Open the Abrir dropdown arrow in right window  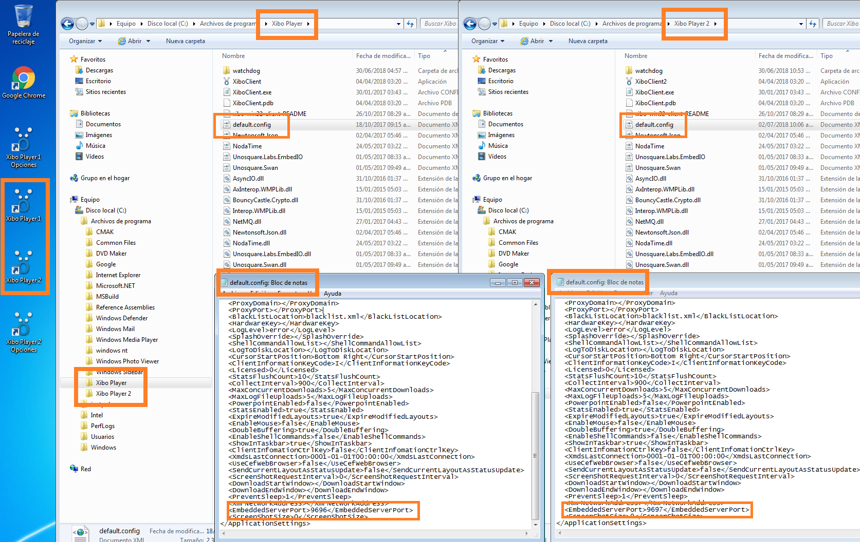551,41
